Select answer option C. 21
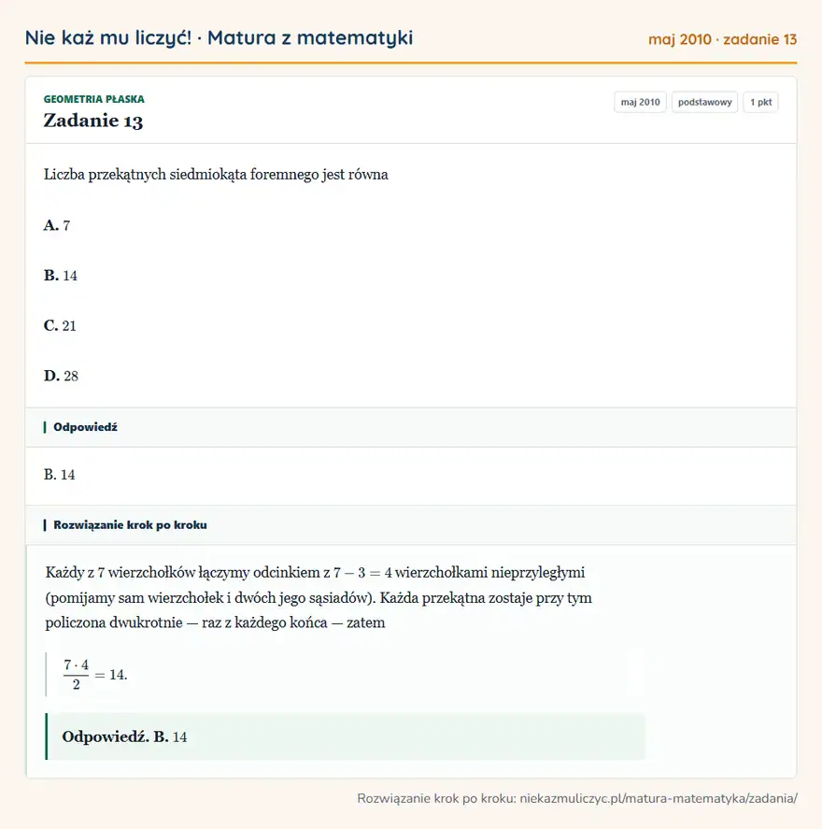 (60, 325)
